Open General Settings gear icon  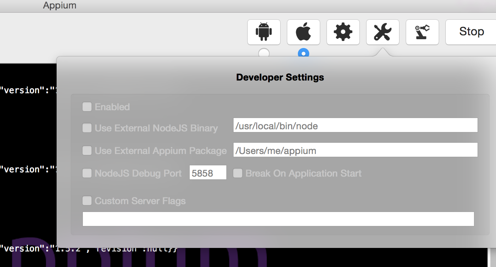tap(343, 32)
